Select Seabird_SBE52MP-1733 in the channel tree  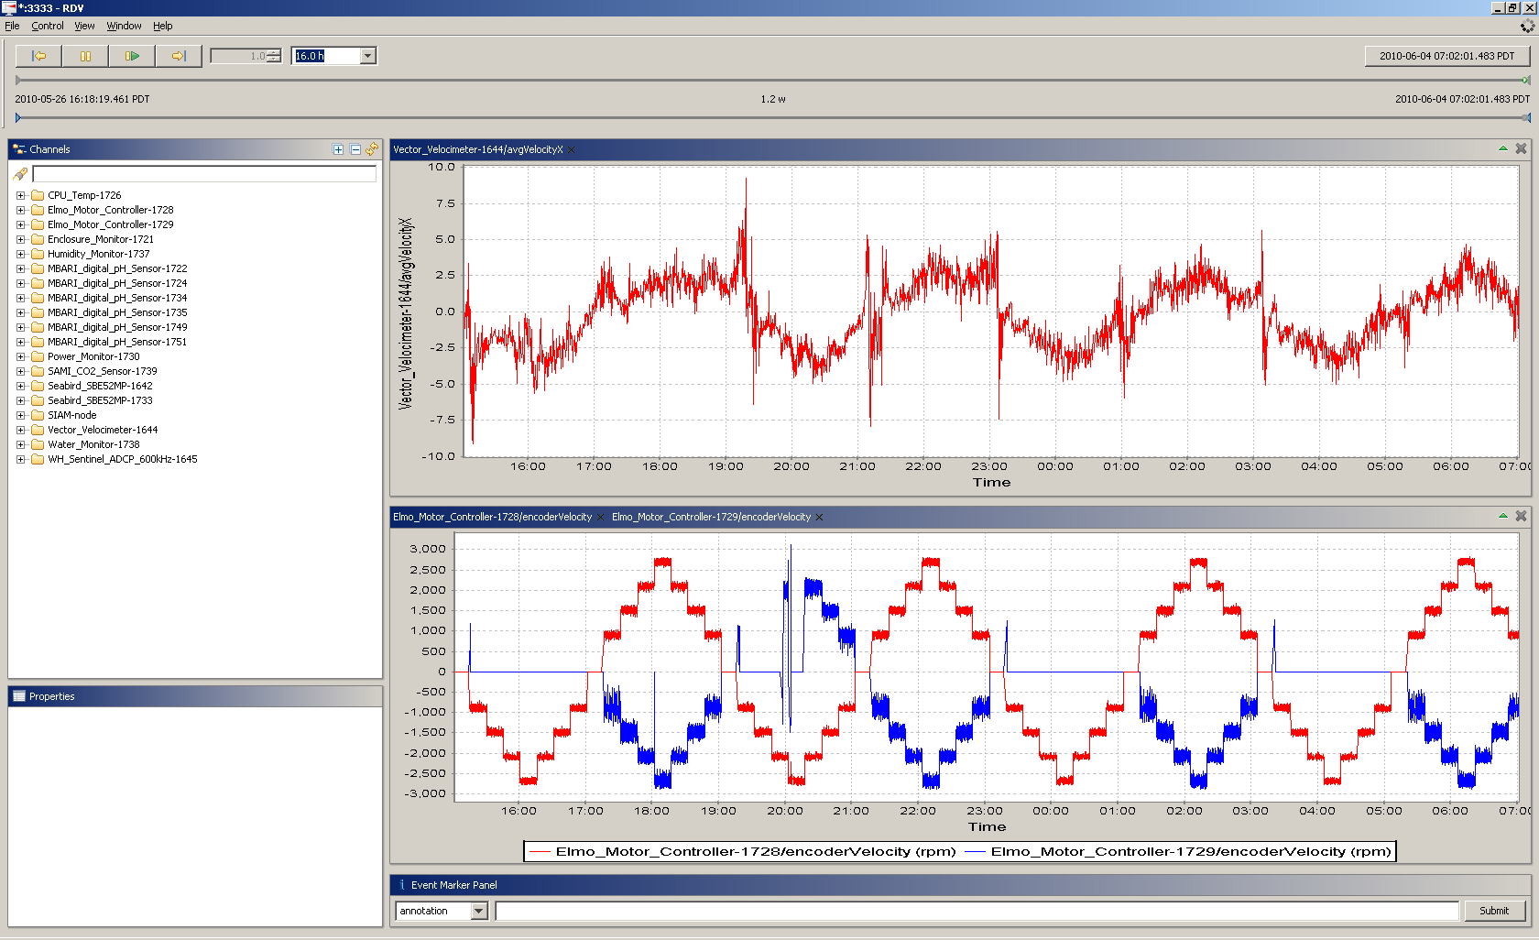100,400
